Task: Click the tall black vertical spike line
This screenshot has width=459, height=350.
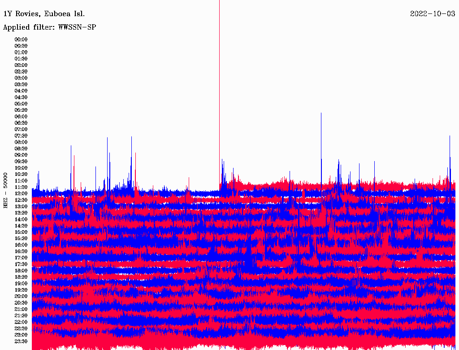Action: tap(219, 90)
